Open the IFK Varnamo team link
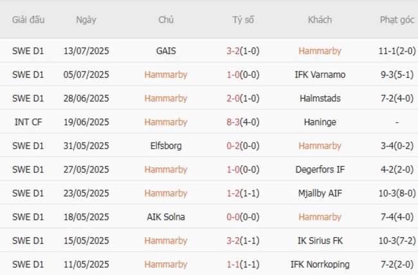This screenshot has width=418, height=275. (x=320, y=75)
